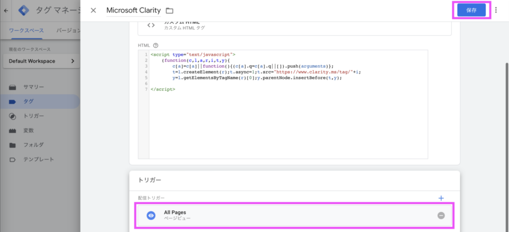Open 変数 in the sidebar

pyautogui.click(x=28, y=130)
